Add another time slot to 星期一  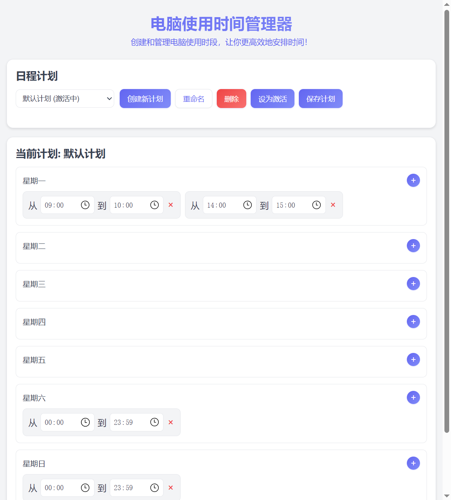coord(413,180)
